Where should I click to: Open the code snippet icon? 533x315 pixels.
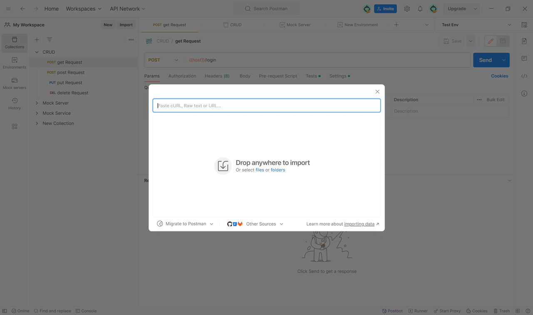pos(524,76)
